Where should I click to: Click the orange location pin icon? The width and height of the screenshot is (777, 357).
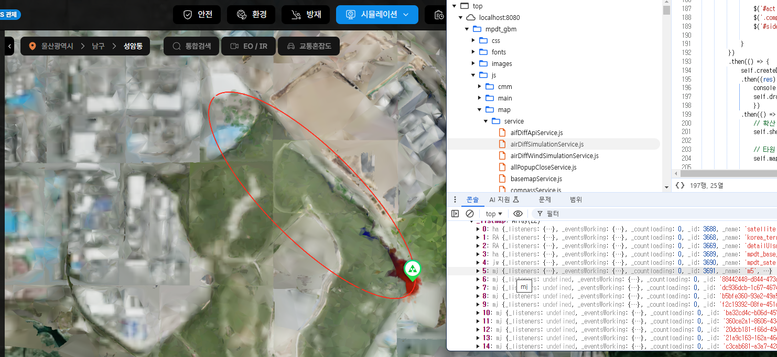[x=33, y=46]
